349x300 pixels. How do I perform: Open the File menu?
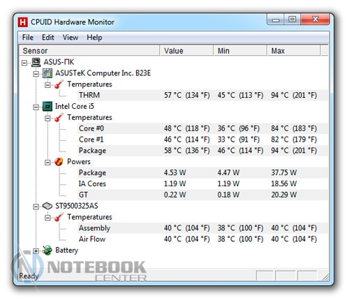28,38
